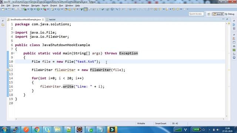The height and width of the screenshot is (133, 237).
Task: Click the green Run button icon
Action: [38, 9]
